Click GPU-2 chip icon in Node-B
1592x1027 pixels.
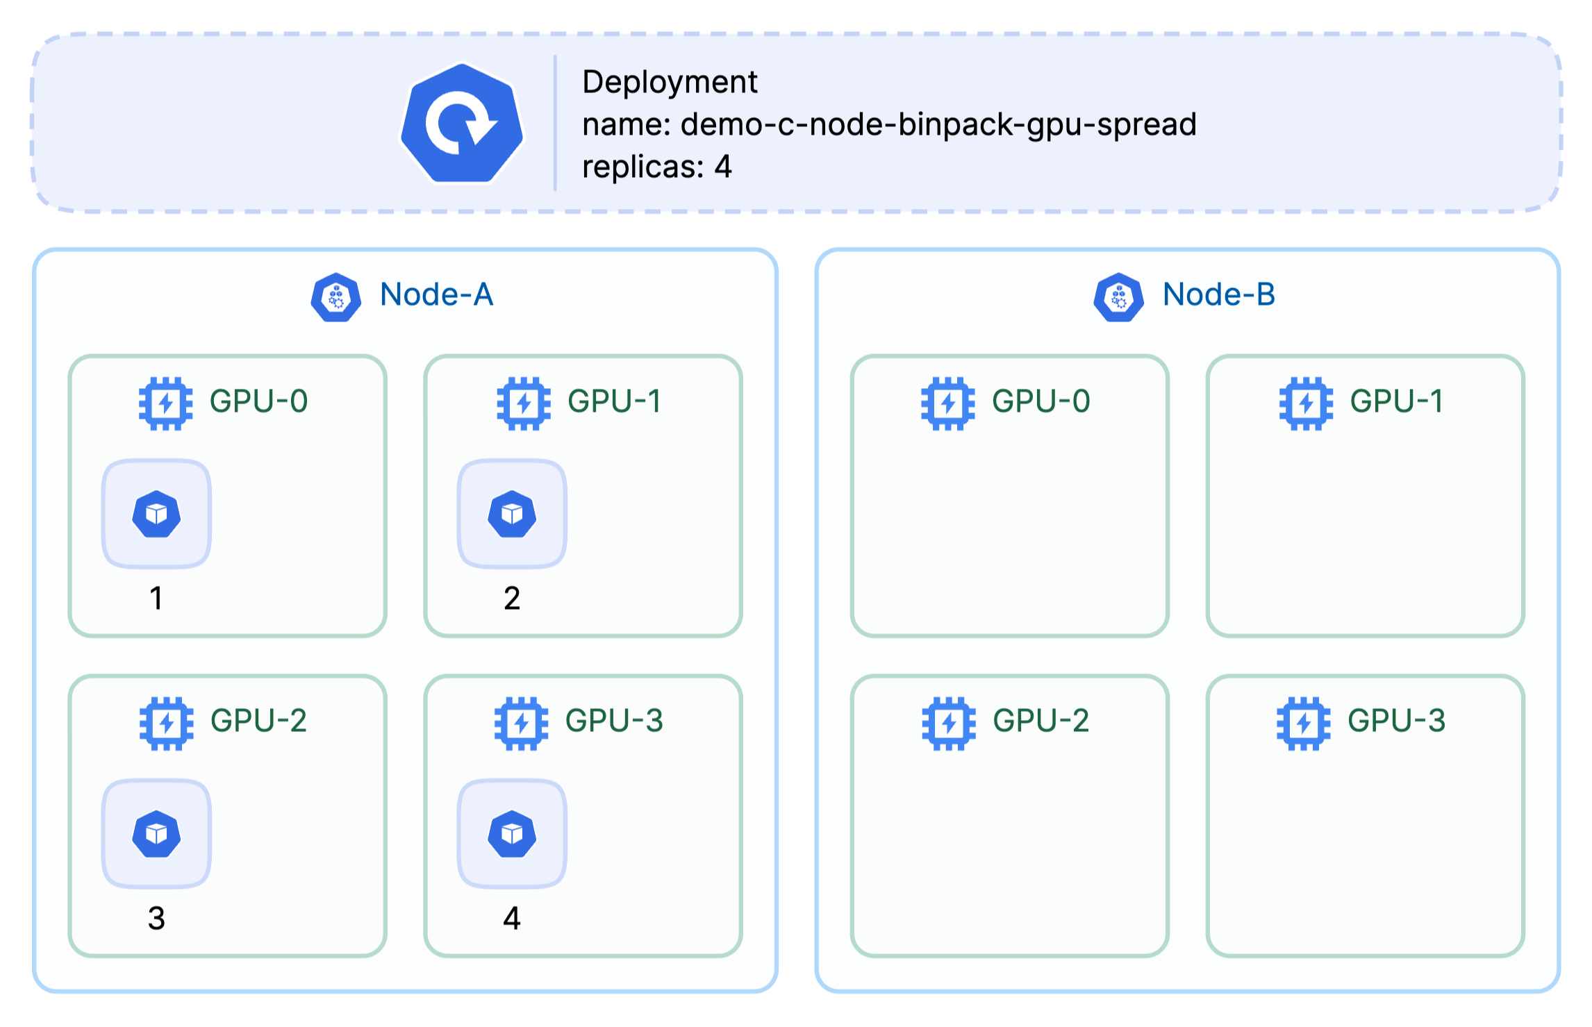[949, 724]
